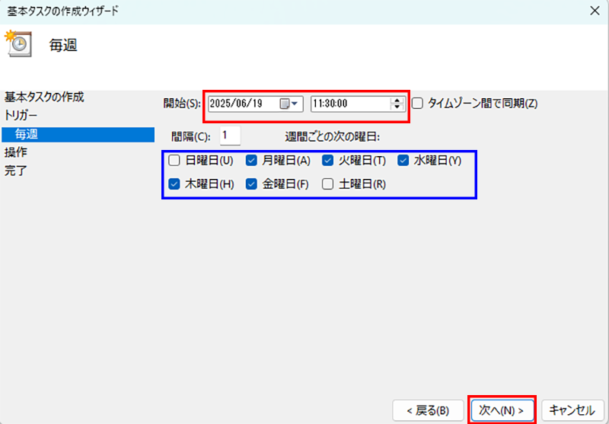Open the start date calendar dropdown
This screenshot has width=609, height=424.
[x=289, y=104]
